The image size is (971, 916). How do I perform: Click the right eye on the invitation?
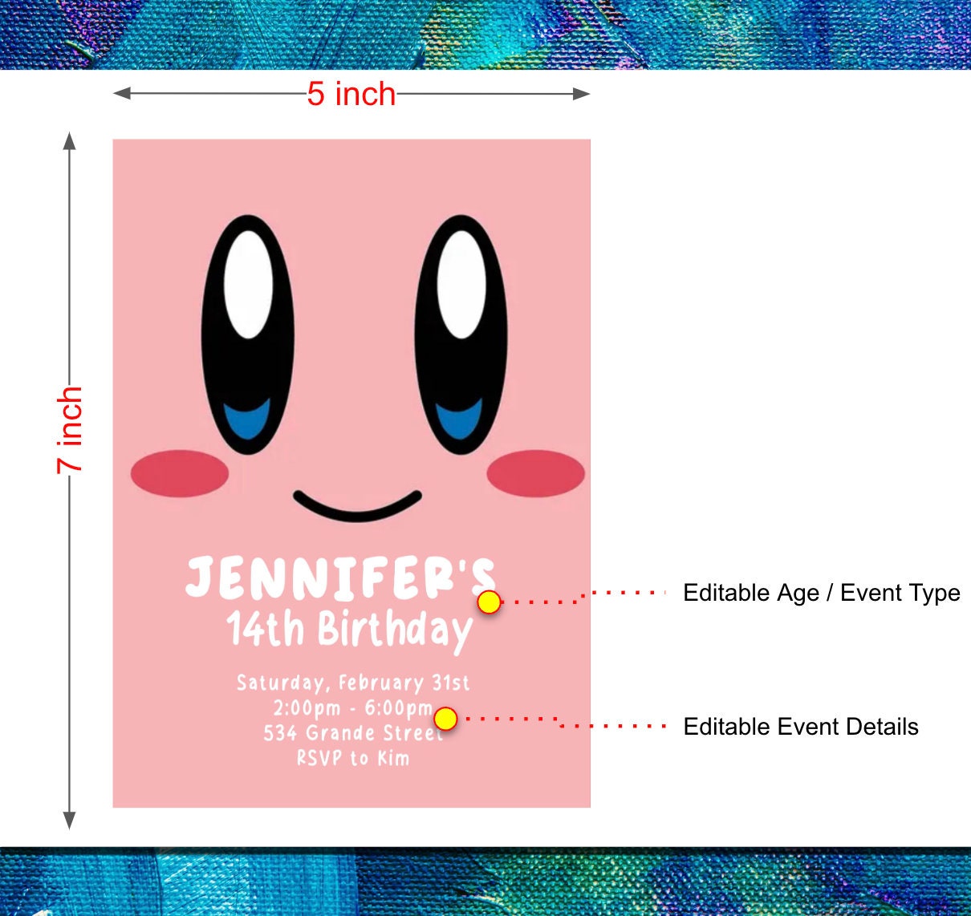pyautogui.click(x=461, y=334)
